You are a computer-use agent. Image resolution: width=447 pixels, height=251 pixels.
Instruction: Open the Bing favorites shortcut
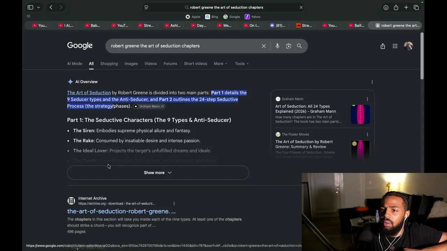click(212, 17)
